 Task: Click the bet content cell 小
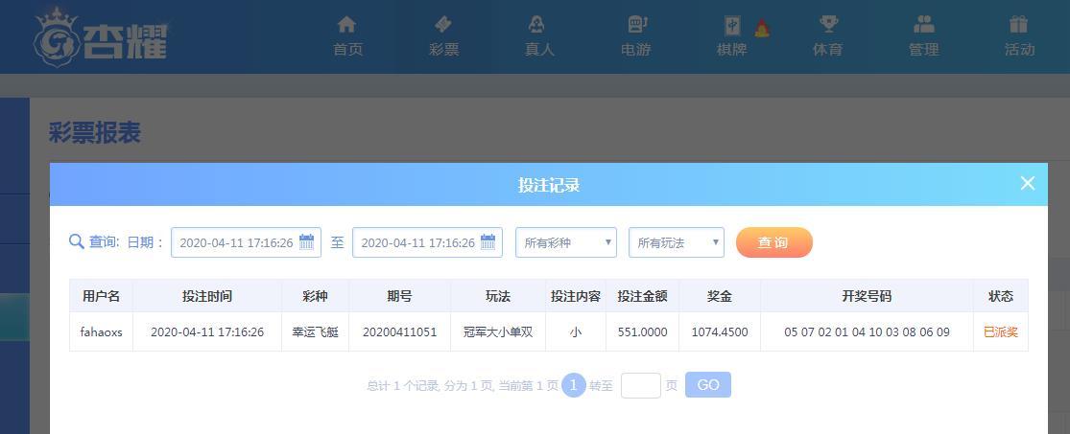pos(575,332)
